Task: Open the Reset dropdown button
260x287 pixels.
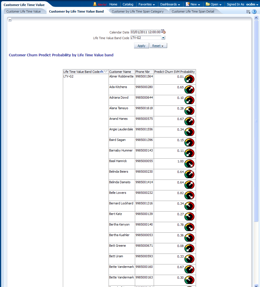Action: [158, 46]
